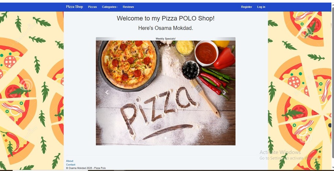Click the Here's Osama Mokdad subheading
This screenshot has width=334, height=171.
pyautogui.click(x=165, y=28)
